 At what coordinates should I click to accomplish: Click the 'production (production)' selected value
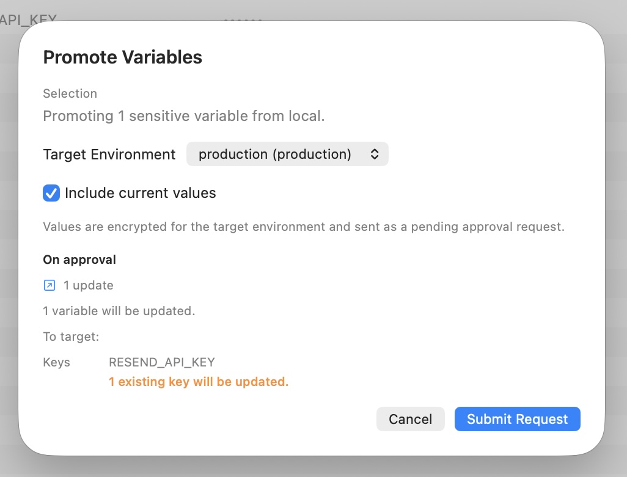pyautogui.click(x=275, y=154)
